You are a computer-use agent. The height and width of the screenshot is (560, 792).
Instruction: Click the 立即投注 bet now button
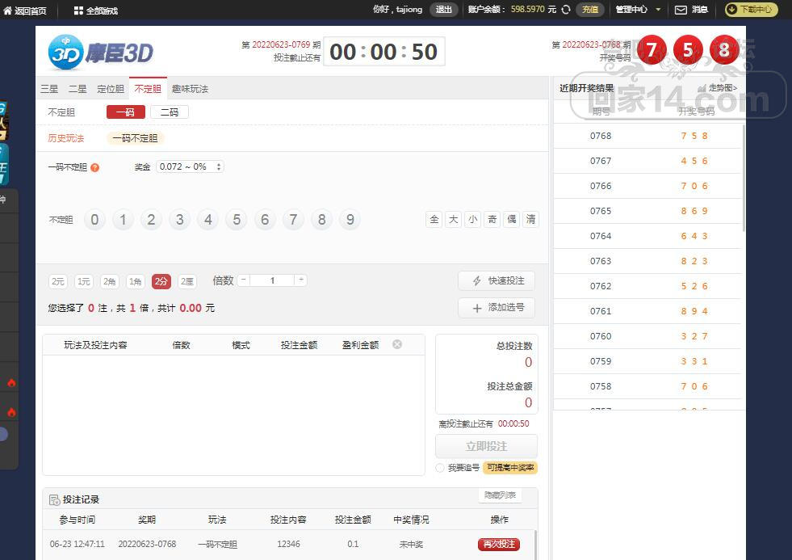click(x=486, y=446)
